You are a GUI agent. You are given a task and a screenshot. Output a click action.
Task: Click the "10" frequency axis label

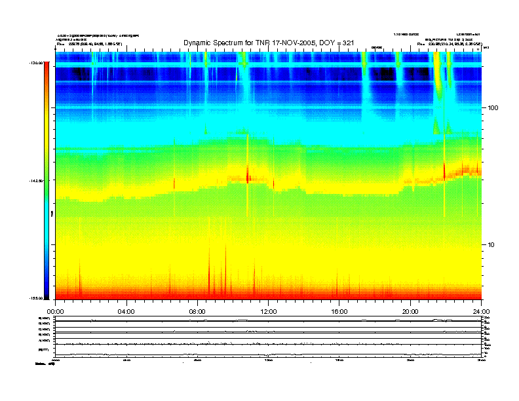491,245
